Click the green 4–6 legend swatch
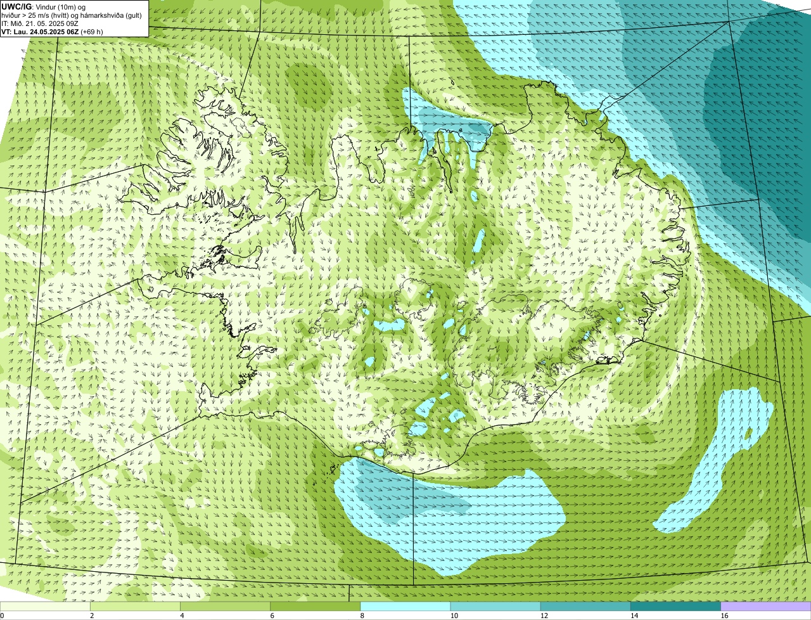The width and height of the screenshot is (811, 620). [x=225, y=607]
